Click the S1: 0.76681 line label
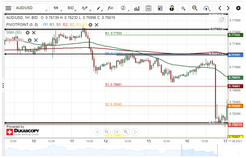Image resolution: width=246 pixels, height=158 pixels. coord(113,84)
